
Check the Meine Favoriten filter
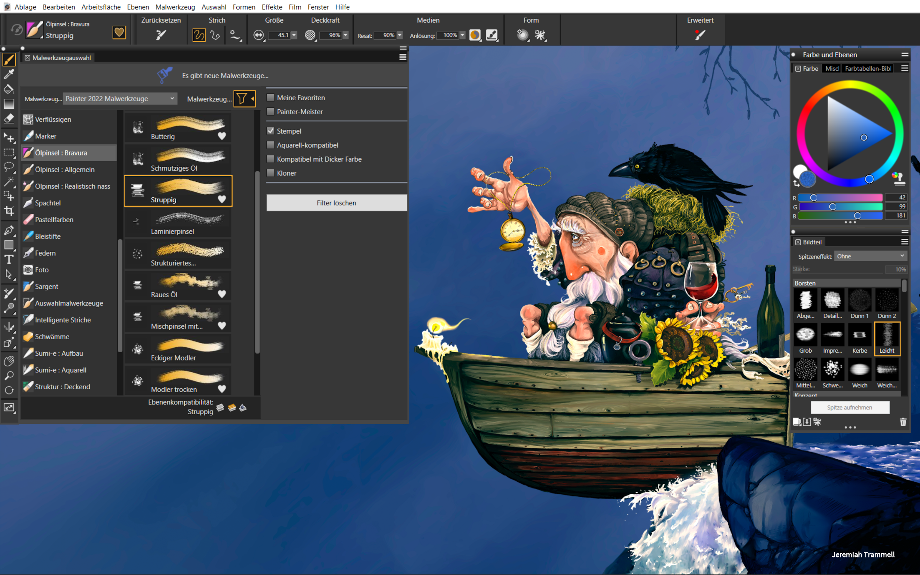[270, 97]
